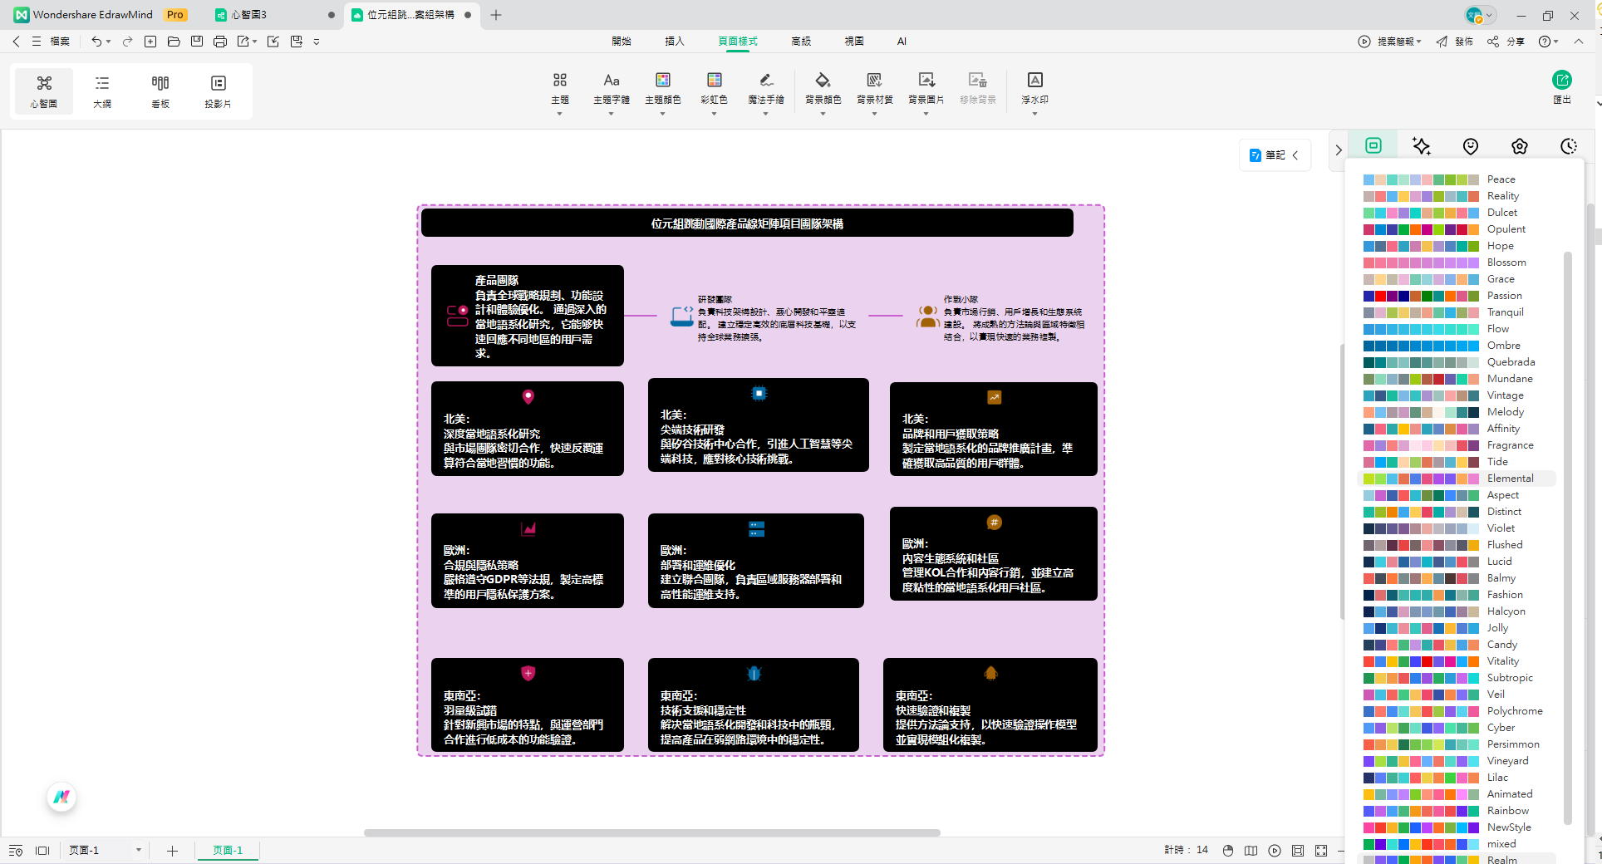Open the sticker smiley panel tab
Viewport: 1602px width, 864px height.
point(1471,146)
